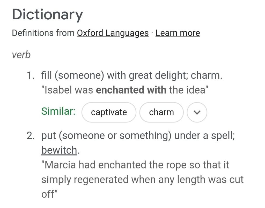The image size is (265, 208).
Task: Expand the similar words chevron
Action: click(197, 112)
